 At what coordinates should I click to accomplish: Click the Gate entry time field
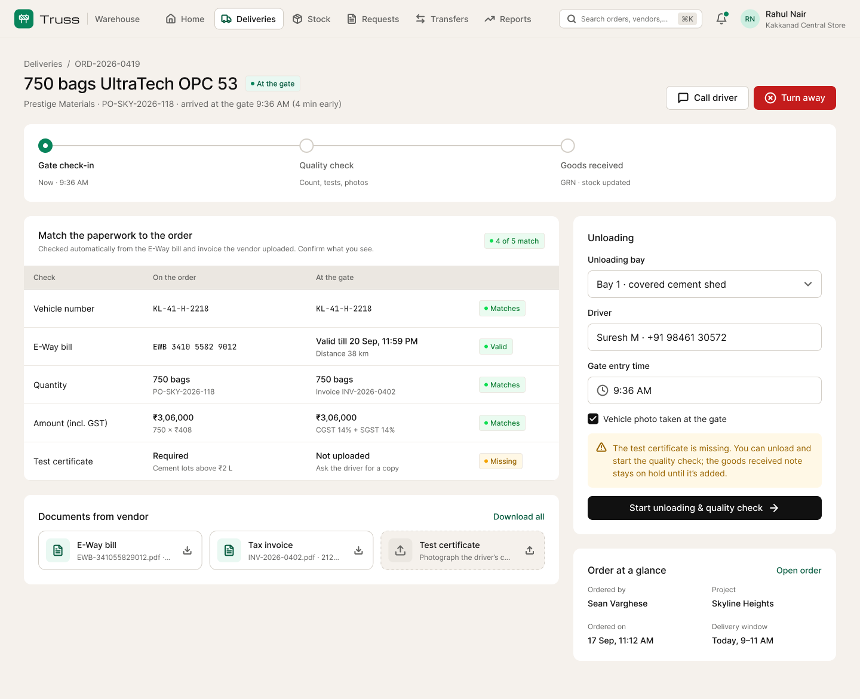pos(705,390)
